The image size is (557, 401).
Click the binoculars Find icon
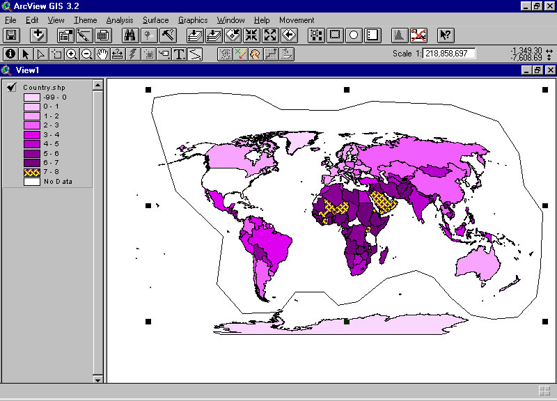tap(130, 35)
